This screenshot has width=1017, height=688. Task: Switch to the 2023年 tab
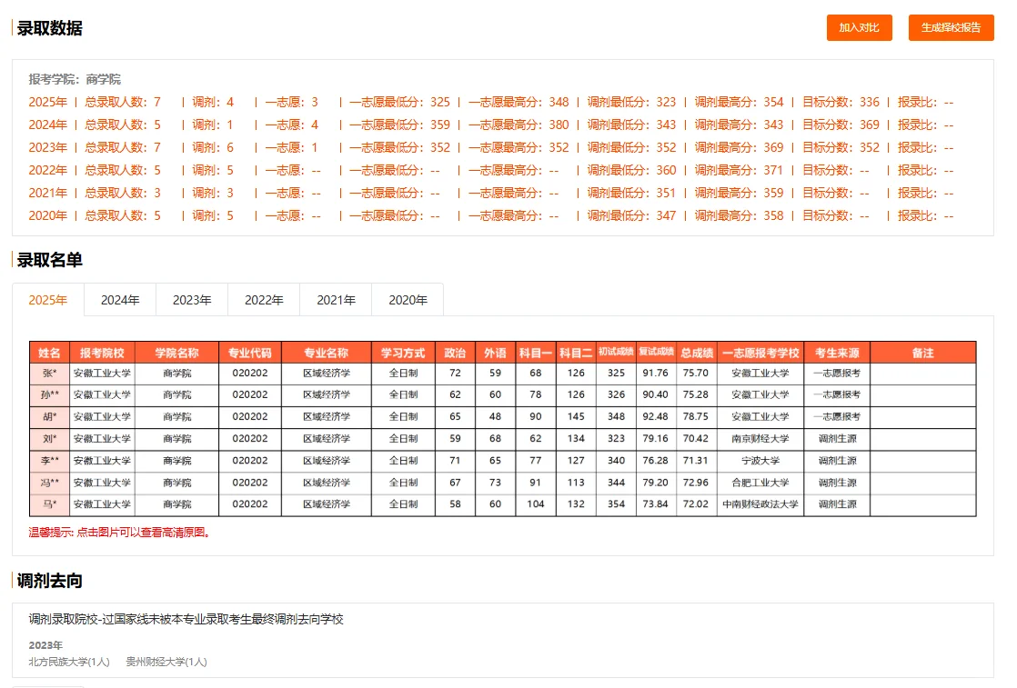191,299
